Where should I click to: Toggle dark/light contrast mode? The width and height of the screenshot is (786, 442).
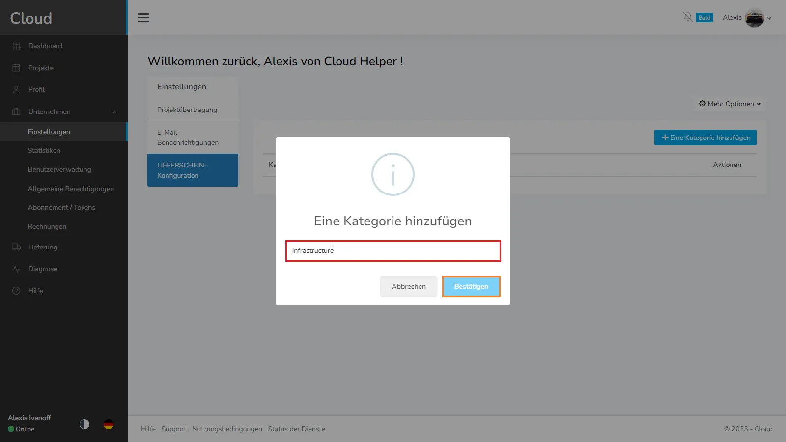[x=84, y=424]
